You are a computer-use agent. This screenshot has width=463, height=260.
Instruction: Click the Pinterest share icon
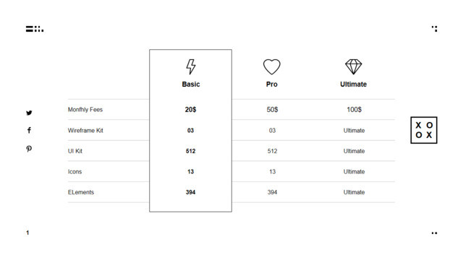click(x=29, y=149)
